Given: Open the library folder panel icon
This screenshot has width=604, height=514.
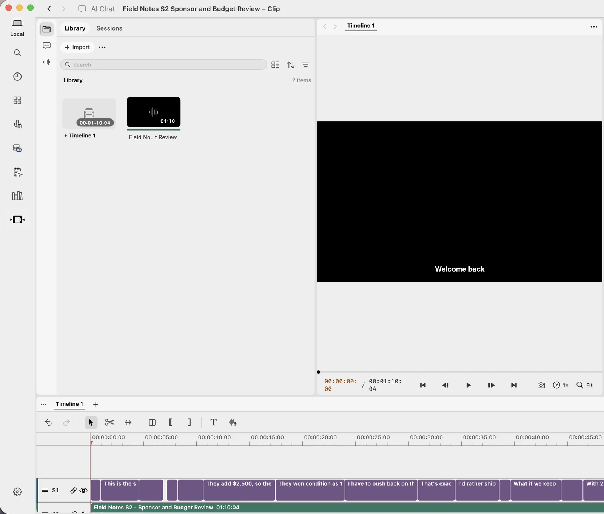Looking at the screenshot, I should (47, 29).
